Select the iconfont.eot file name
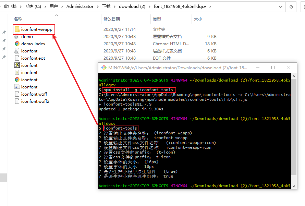Image resolution: width=305 pixels, height=206 pixels. click(33, 58)
